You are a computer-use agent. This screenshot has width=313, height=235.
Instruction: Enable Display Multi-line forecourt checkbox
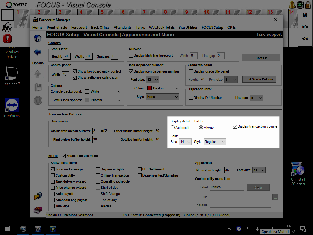coord(131,56)
